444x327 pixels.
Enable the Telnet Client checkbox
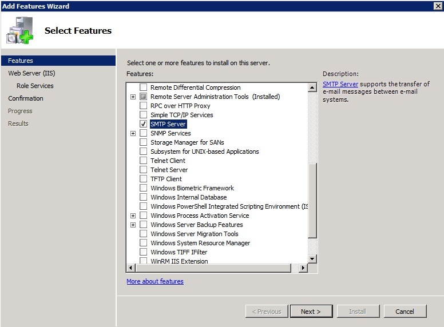[x=144, y=161]
